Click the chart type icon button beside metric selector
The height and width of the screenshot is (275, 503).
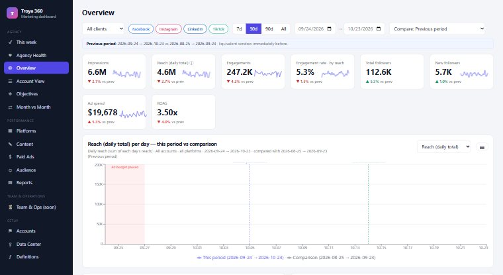click(x=482, y=147)
